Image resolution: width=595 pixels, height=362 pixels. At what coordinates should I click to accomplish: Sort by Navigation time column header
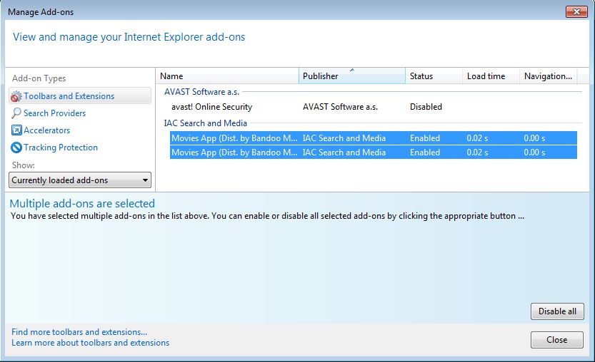(548, 76)
